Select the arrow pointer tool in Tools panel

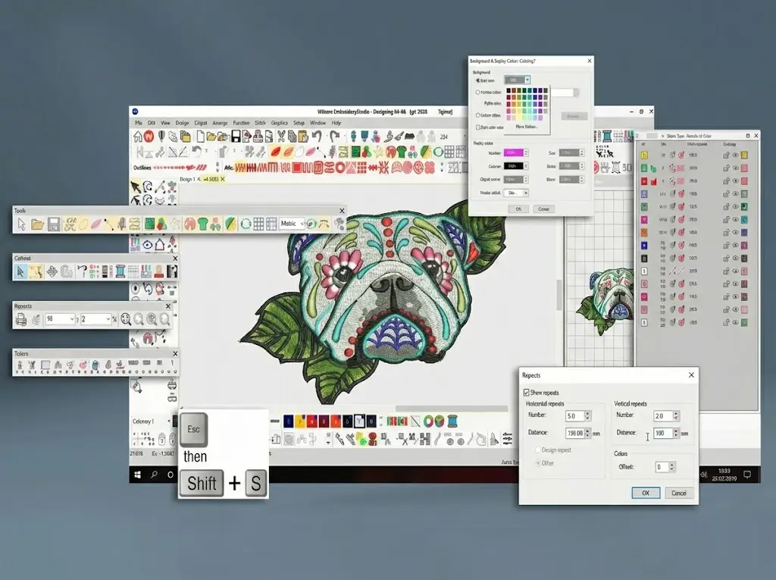click(21, 224)
